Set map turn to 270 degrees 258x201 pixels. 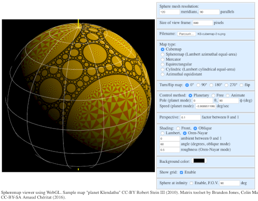tap(226, 85)
